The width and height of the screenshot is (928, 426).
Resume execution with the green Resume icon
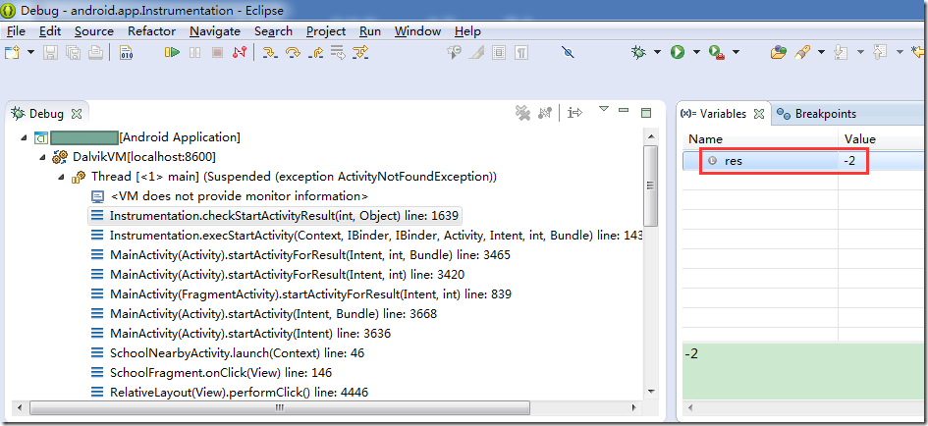click(x=172, y=53)
